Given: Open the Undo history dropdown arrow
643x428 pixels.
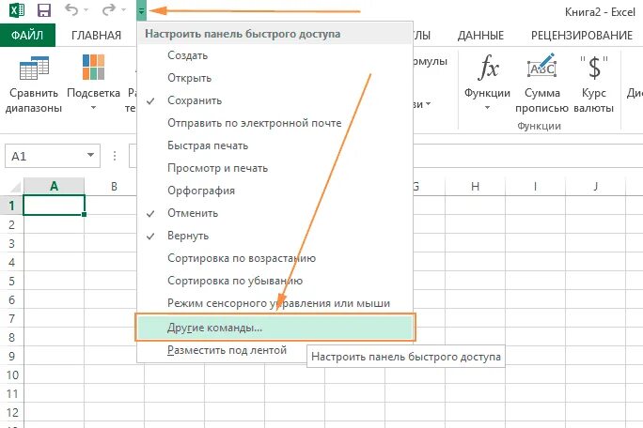Looking at the screenshot, I should point(86,10).
